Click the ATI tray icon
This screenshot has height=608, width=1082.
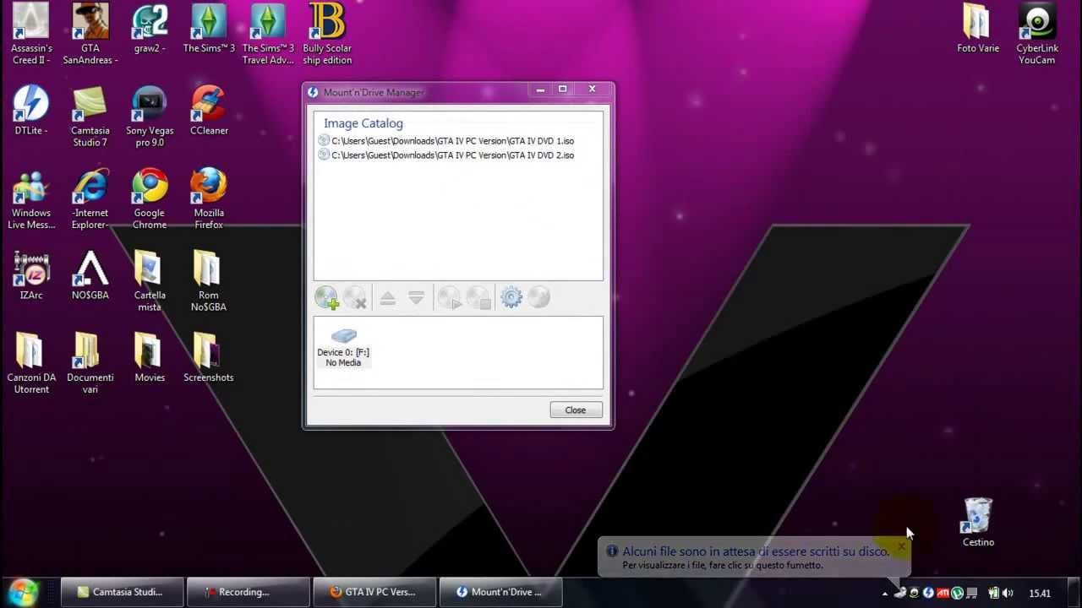(x=943, y=593)
